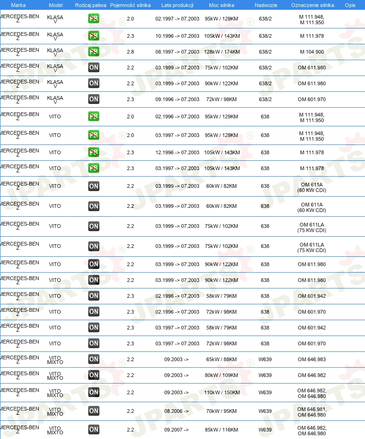Click the ON diesel icon in the KLASA V 90kW row

pos(94,83)
